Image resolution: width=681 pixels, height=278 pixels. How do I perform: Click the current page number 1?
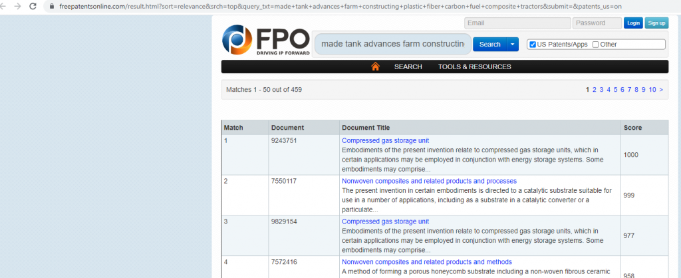588,90
